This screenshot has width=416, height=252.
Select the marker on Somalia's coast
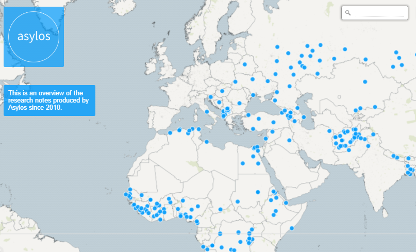(292, 228)
